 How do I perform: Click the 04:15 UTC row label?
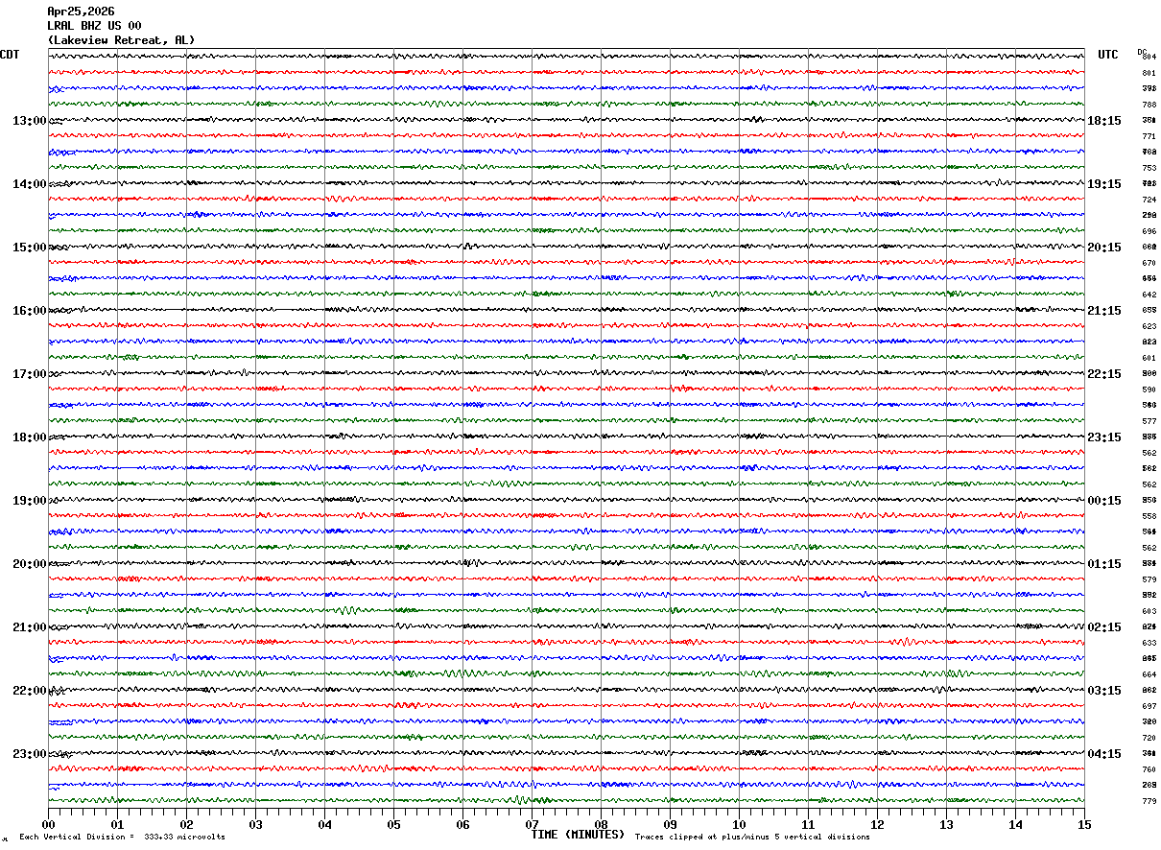point(1104,754)
